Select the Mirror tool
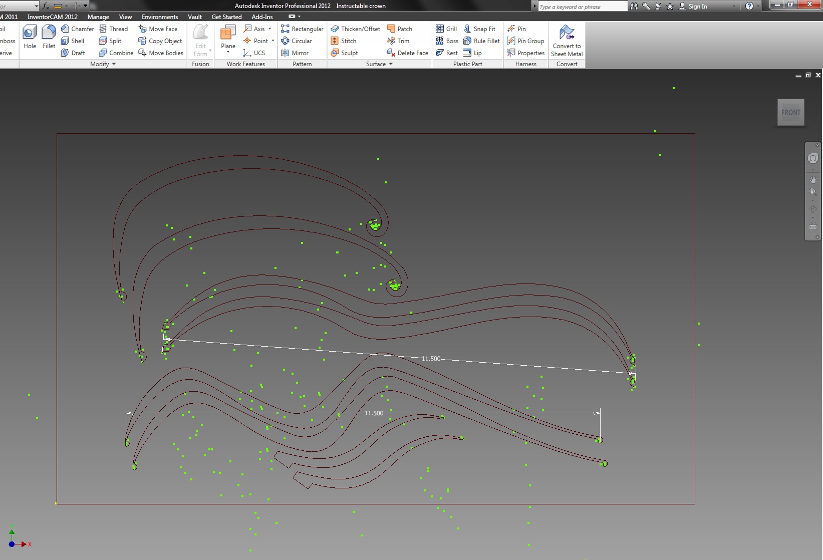 click(x=295, y=53)
